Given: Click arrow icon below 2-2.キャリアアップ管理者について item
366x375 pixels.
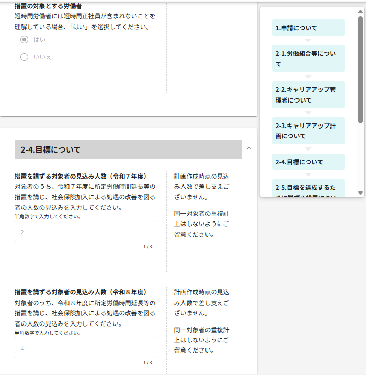Looking at the screenshot, I should tap(308, 113).
